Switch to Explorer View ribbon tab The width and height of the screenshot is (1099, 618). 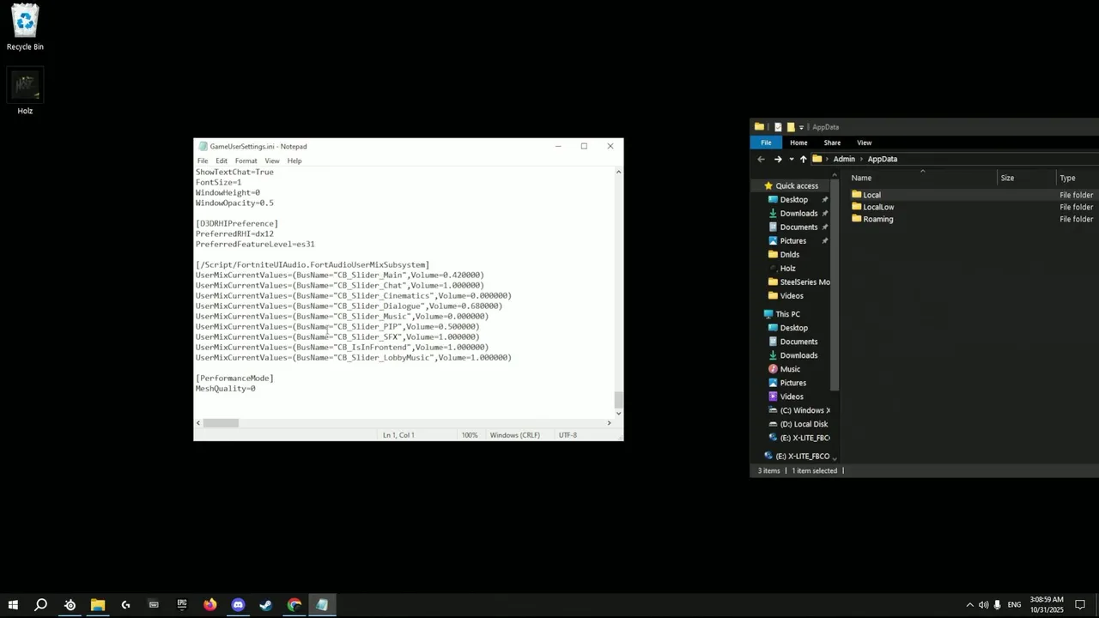click(x=865, y=142)
